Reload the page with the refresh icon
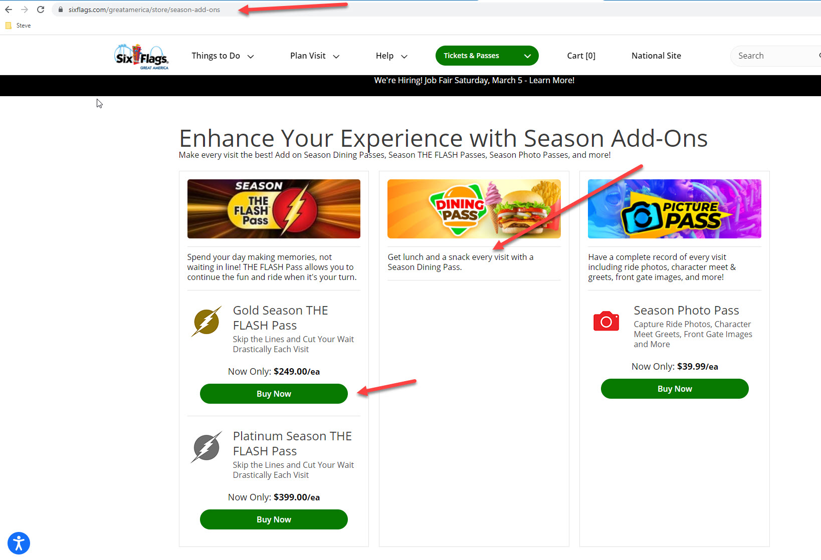 [41, 10]
